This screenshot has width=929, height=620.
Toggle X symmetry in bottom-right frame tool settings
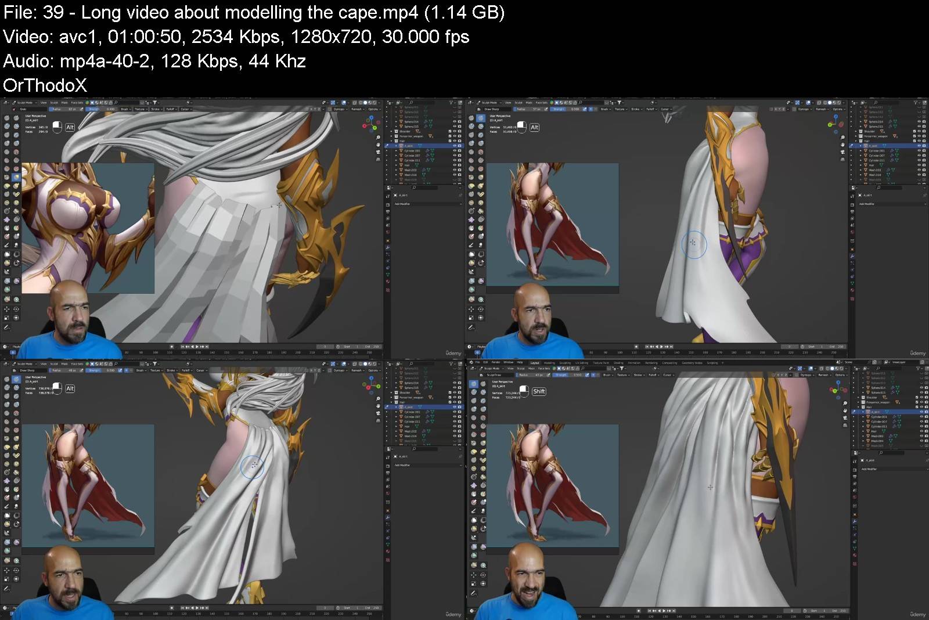[x=778, y=375]
